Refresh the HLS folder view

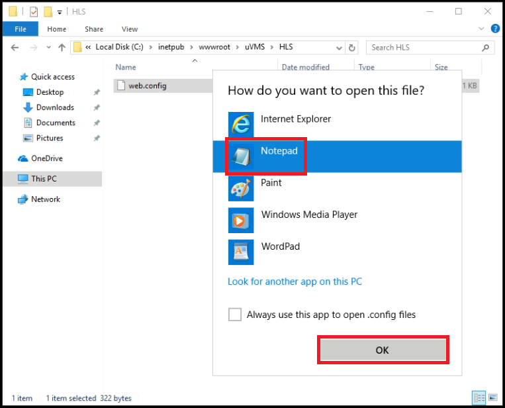click(x=352, y=48)
